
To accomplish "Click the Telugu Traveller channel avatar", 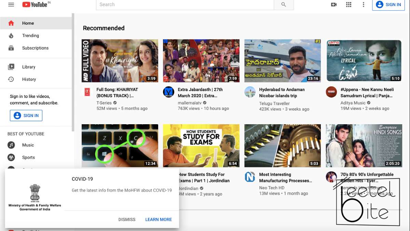I will 250,92.
